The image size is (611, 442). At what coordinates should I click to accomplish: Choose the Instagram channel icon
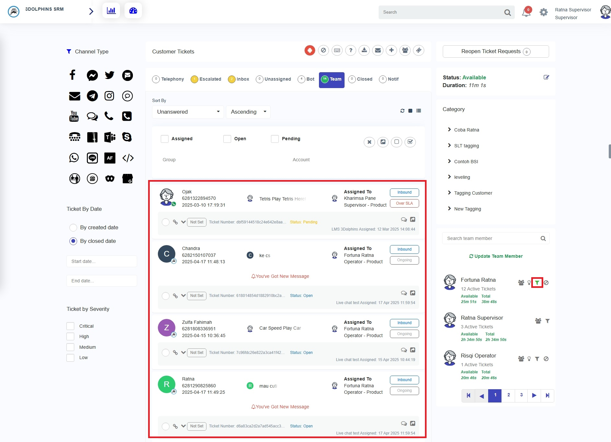[110, 96]
